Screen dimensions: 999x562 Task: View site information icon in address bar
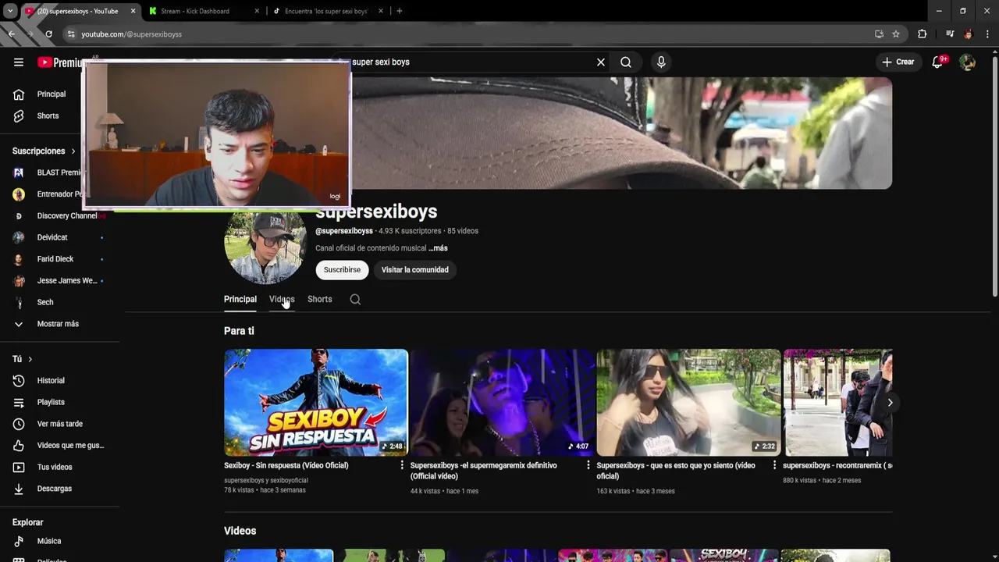(x=71, y=34)
